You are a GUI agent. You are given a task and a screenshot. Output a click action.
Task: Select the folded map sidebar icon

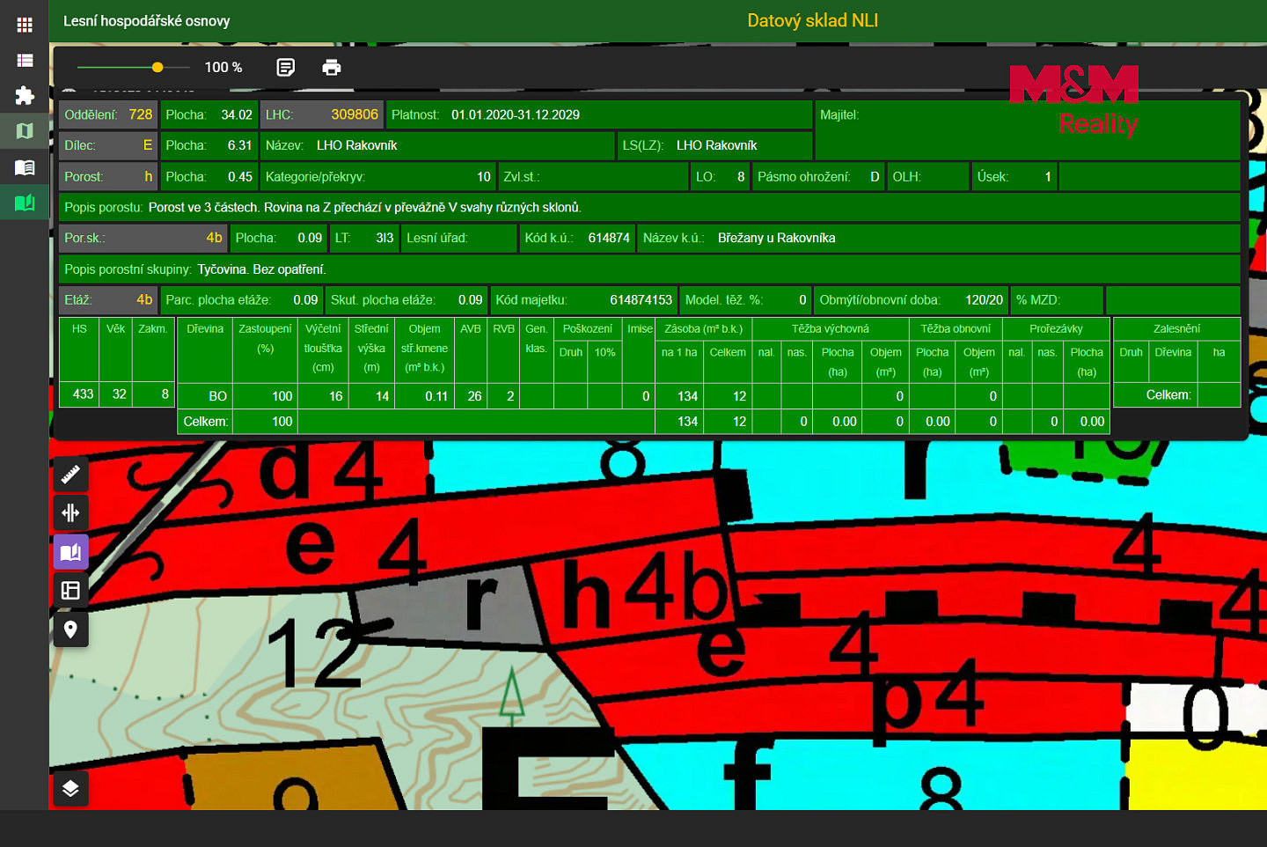(x=25, y=131)
